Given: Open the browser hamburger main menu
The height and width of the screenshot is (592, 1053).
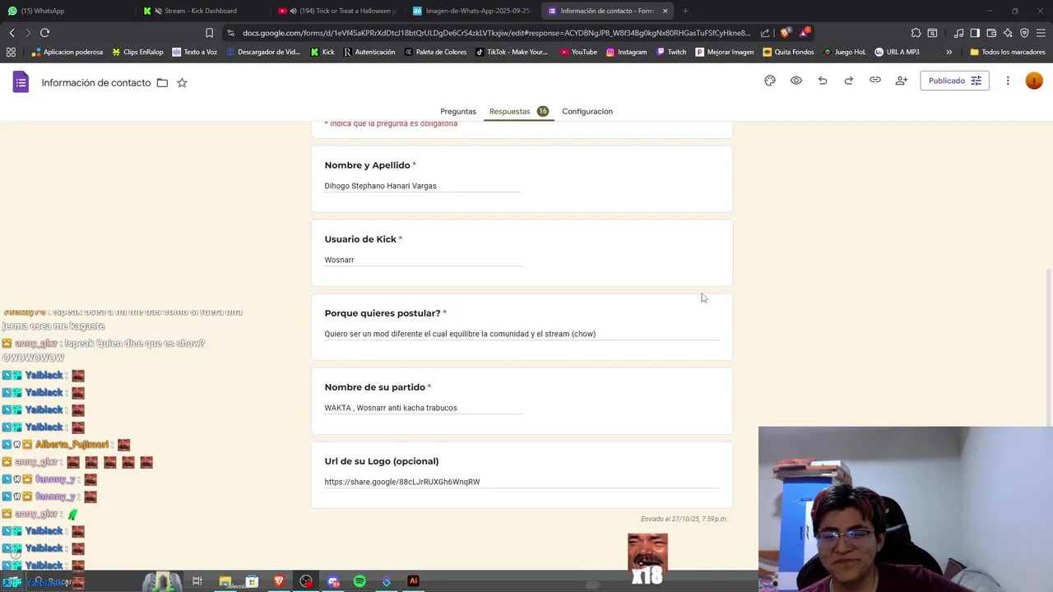Looking at the screenshot, I should click(1041, 33).
